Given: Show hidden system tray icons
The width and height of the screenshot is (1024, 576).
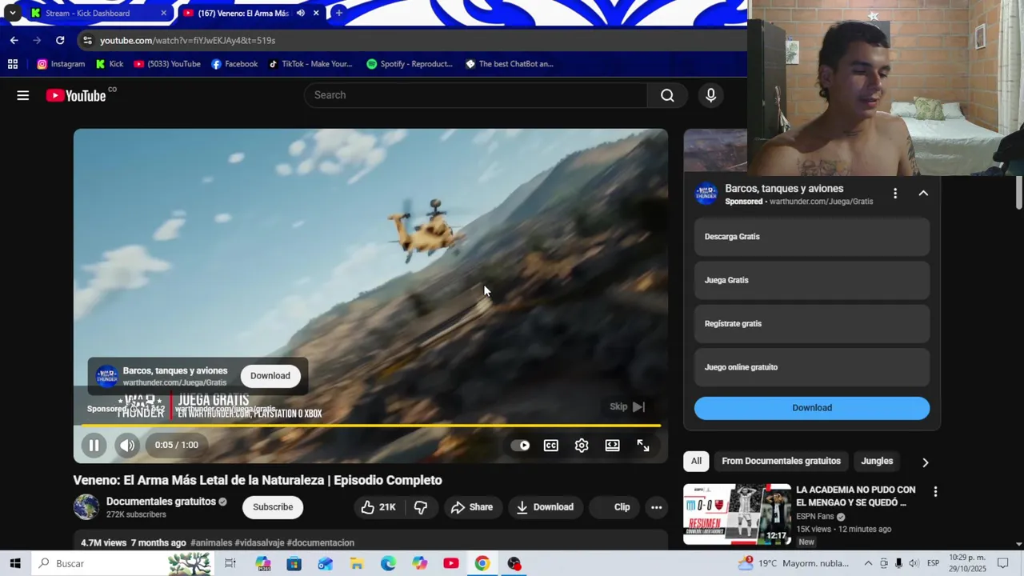Looking at the screenshot, I should click(868, 563).
